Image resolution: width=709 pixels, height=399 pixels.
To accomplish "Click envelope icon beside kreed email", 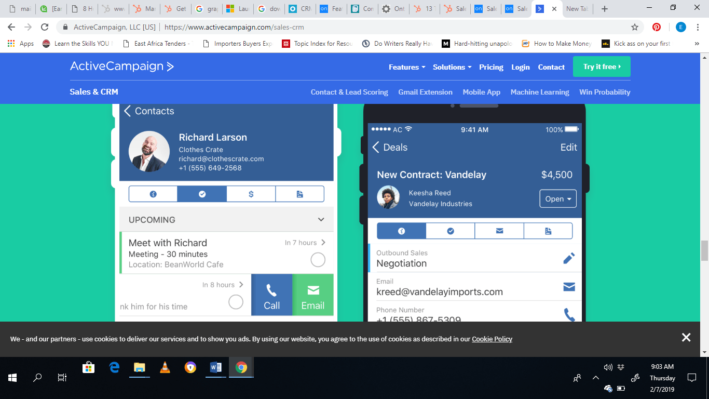I will point(569,287).
